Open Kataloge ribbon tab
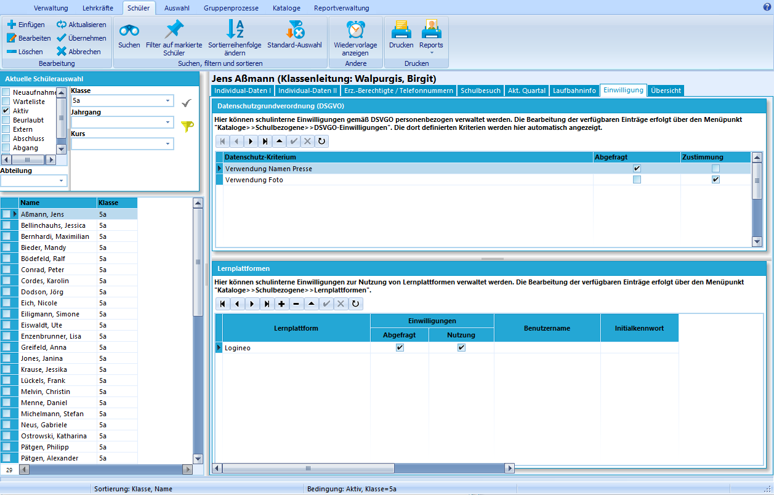Screen dimensions: 774x495 click(x=286, y=8)
